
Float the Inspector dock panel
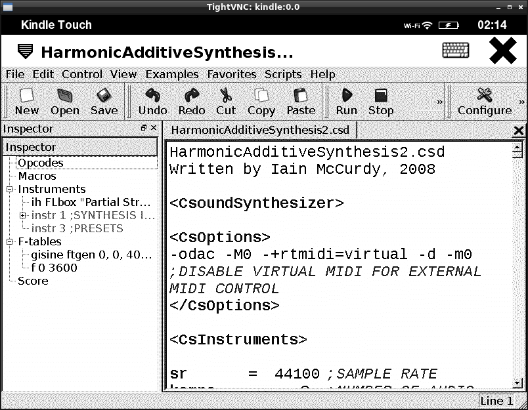(144, 128)
